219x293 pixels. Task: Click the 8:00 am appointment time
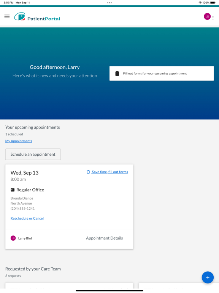(18, 179)
